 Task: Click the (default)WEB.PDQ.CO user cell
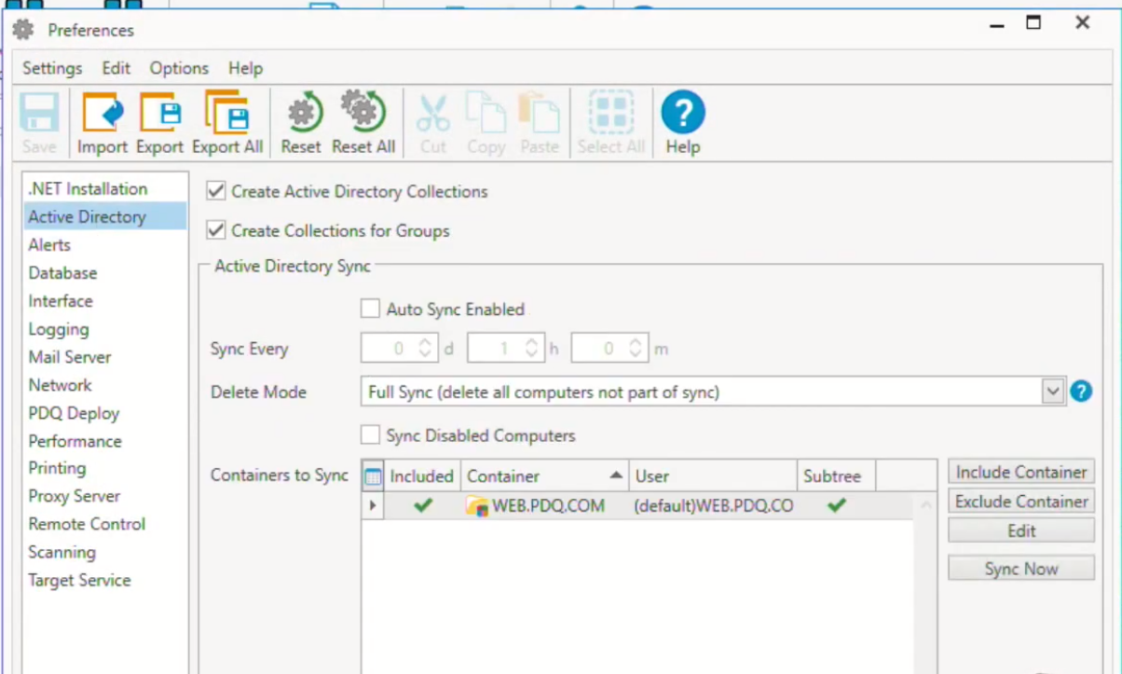(713, 506)
